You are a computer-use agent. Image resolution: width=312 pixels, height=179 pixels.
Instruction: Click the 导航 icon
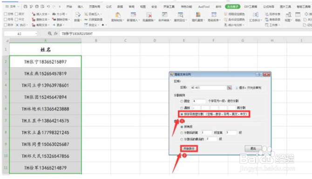pyautogui.click(x=298, y=15)
